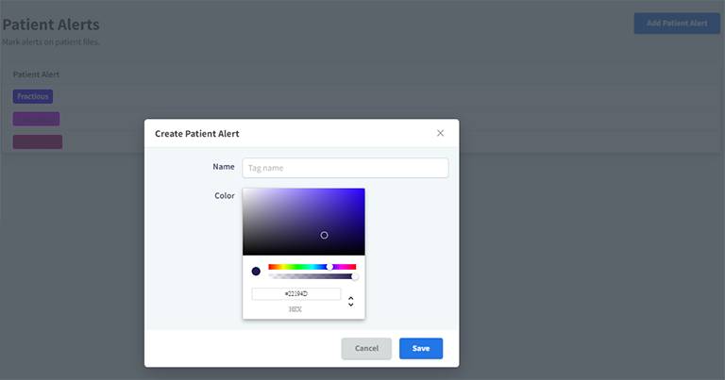Click the HEX format label
Image resolution: width=725 pixels, height=380 pixels.
click(295, 309)
